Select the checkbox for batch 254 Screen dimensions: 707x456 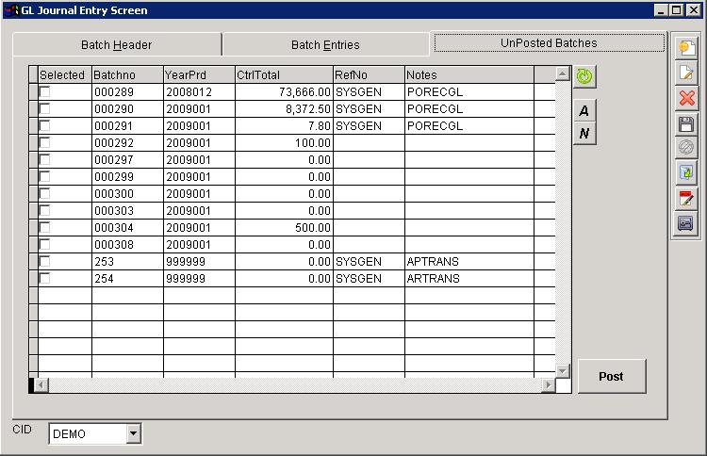[44, 279]
